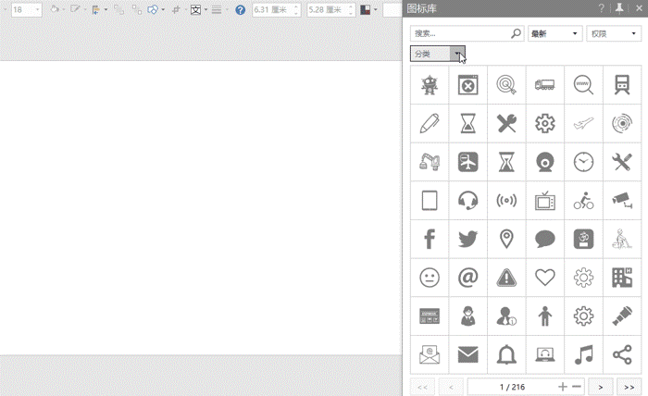Screen dimensions: 648x396
Task: Jump to the last icon page
Action: click(x=629, y=386)
